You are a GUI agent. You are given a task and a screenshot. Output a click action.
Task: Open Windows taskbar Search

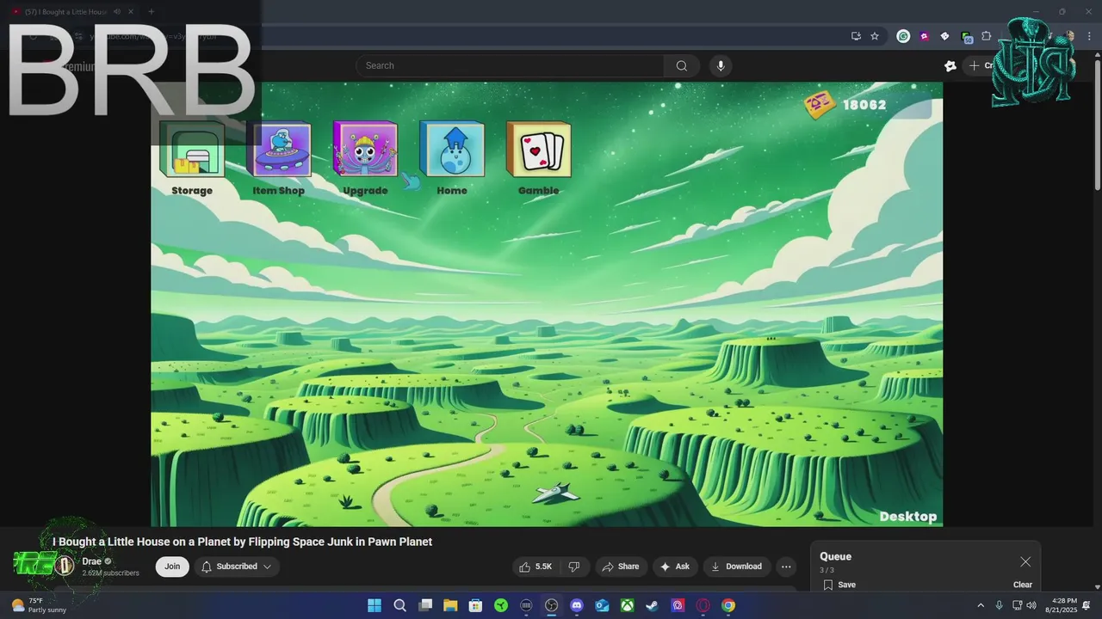click(400, 605)
